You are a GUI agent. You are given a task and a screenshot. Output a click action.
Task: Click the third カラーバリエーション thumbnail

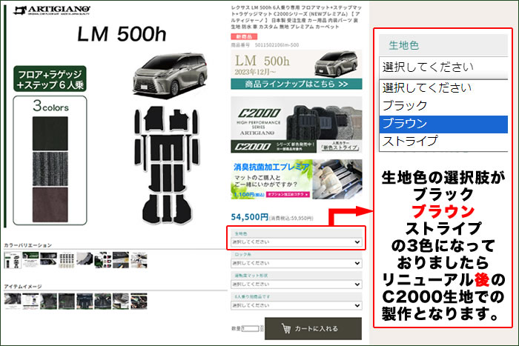point(48,259)
